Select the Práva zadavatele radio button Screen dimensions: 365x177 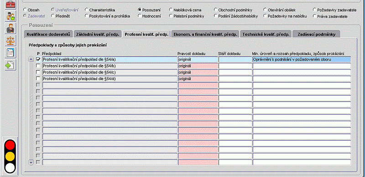pos(315,16)
